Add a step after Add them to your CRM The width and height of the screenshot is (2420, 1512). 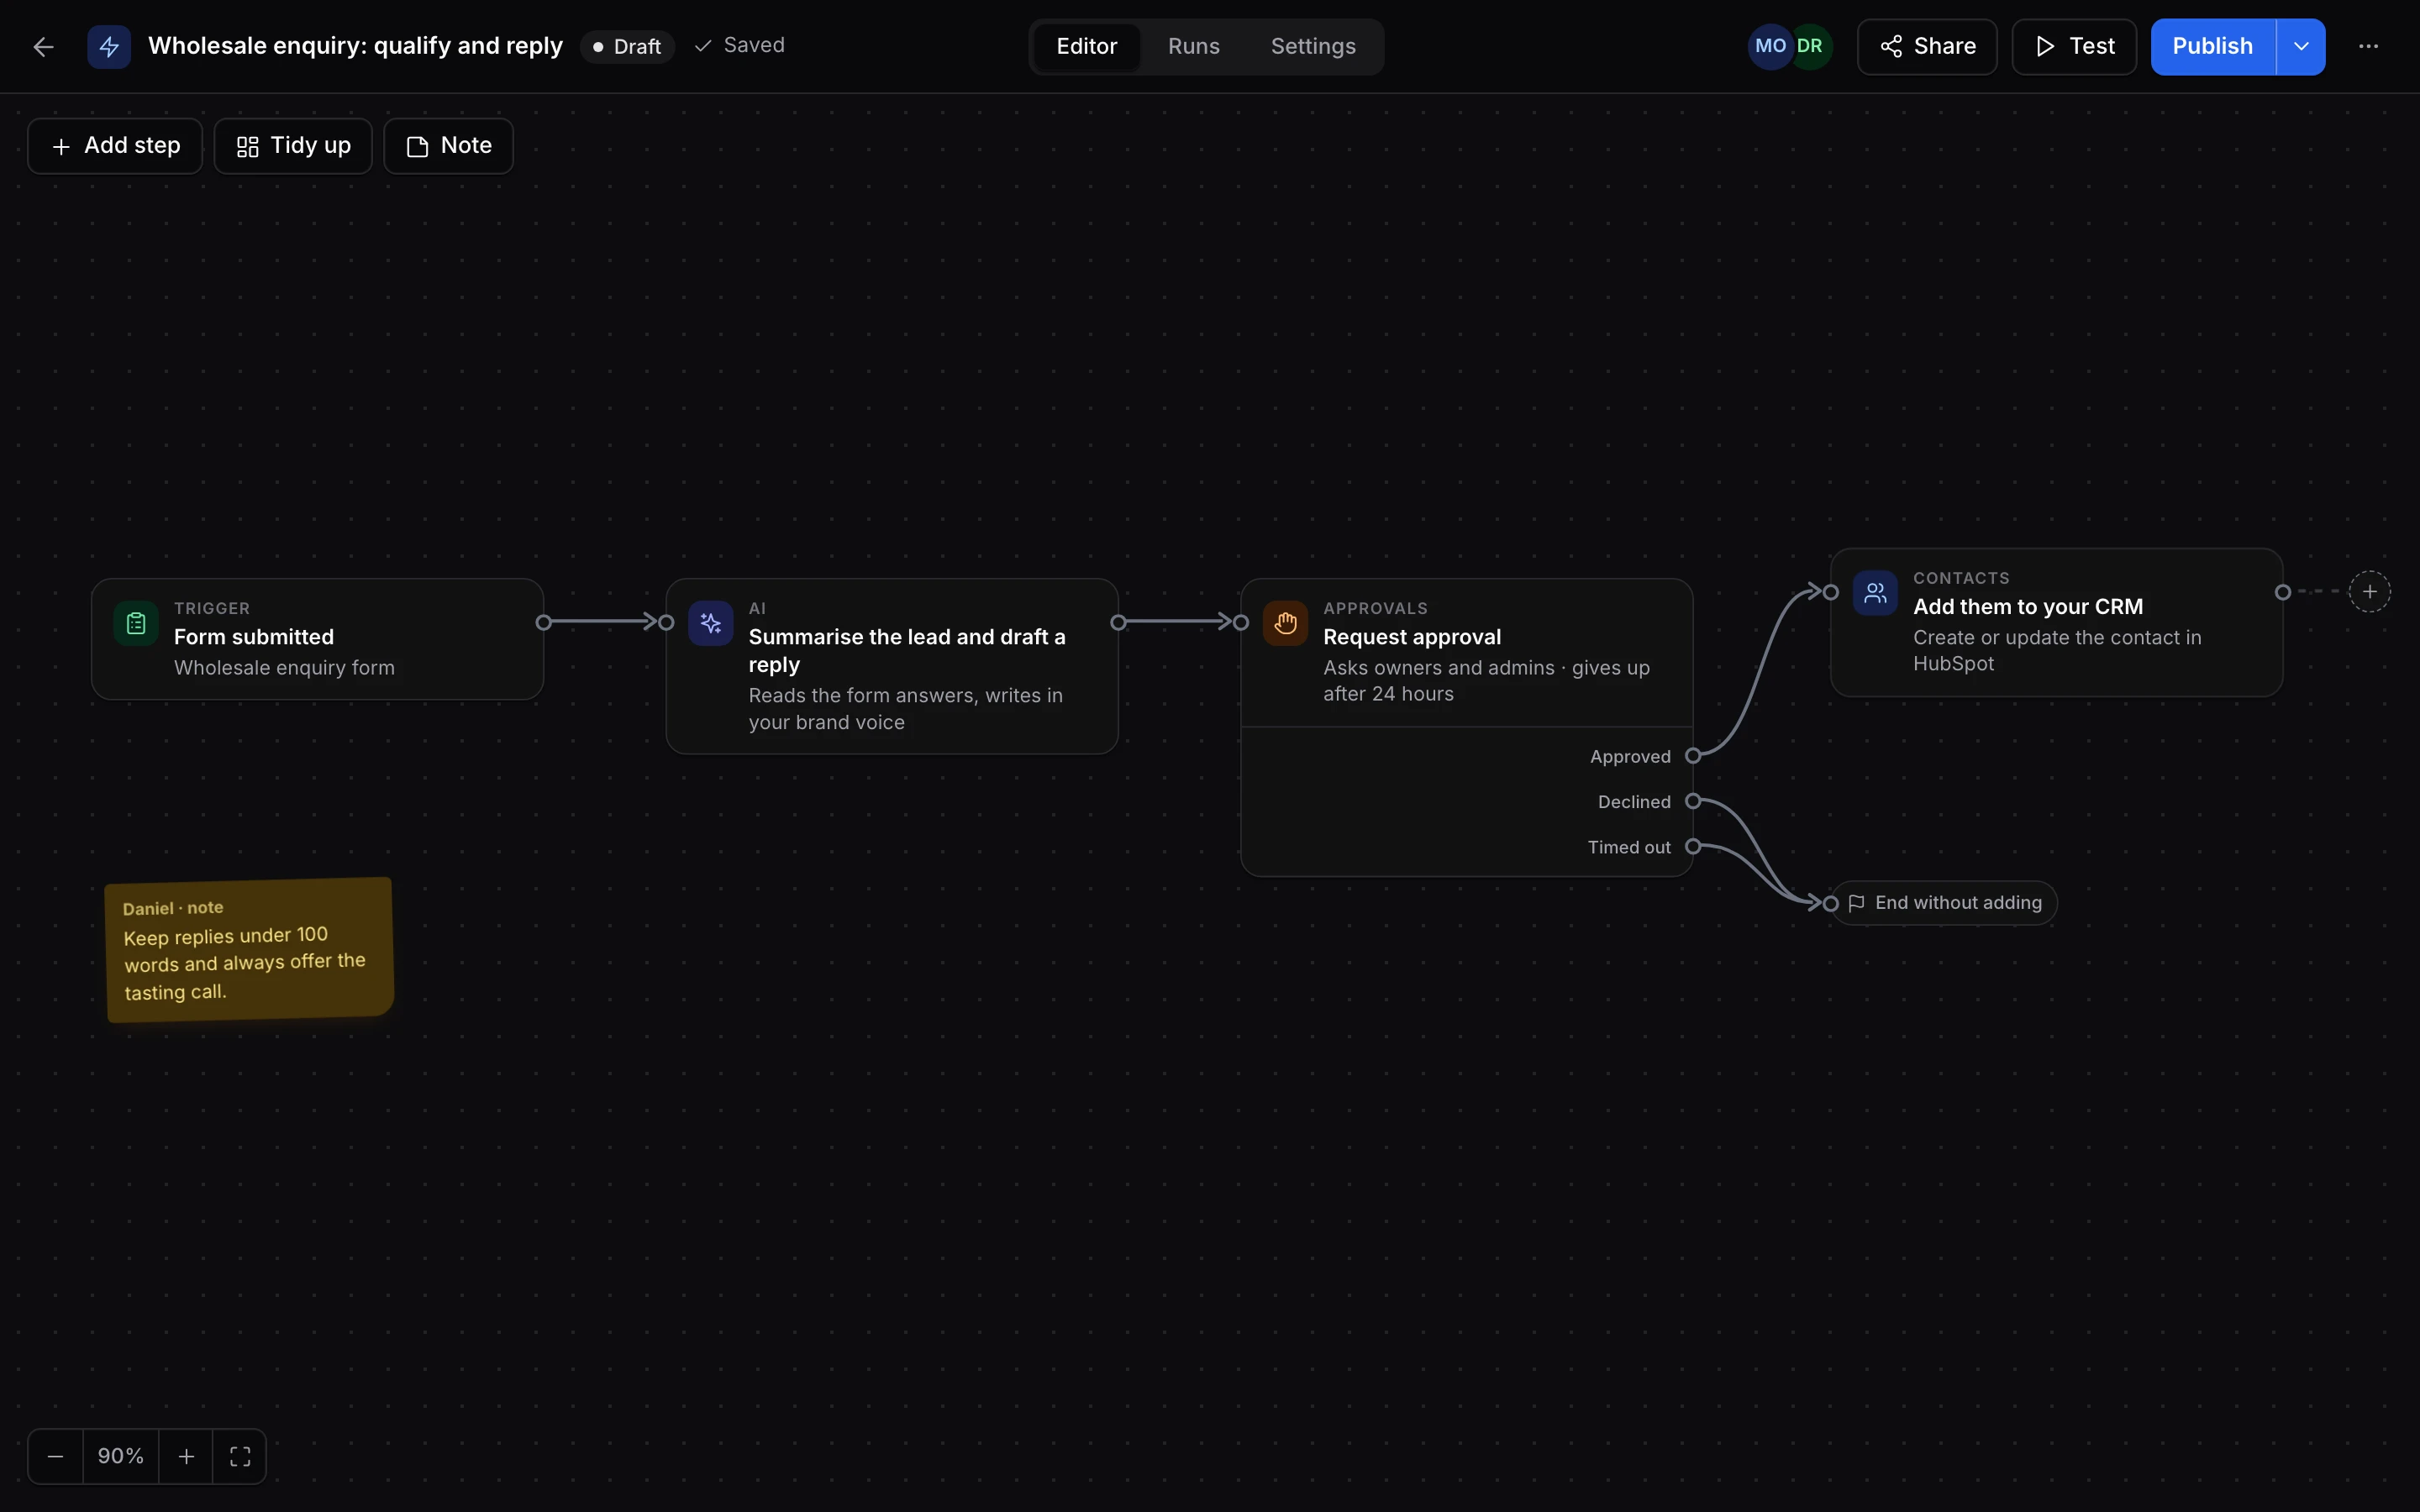pos(2369,592)
